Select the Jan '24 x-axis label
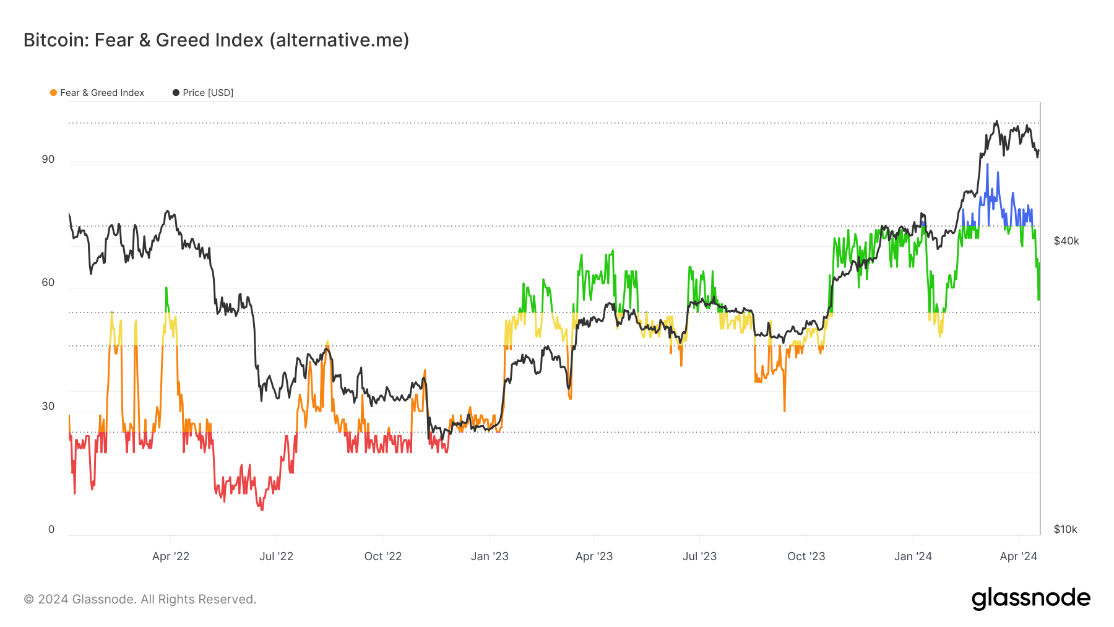 913,556
